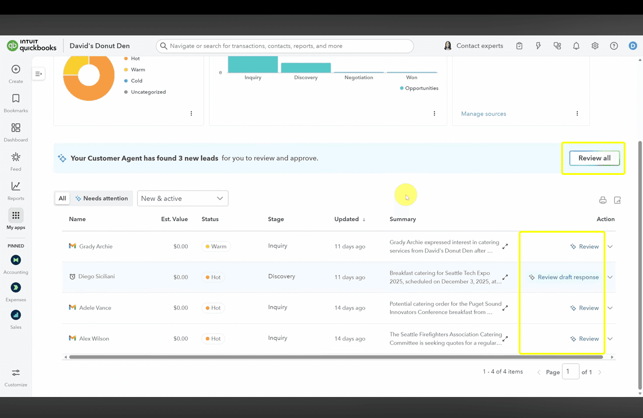Switch to Needs attention tab
This screenshot has height=418, width=643.
[101, 199]
